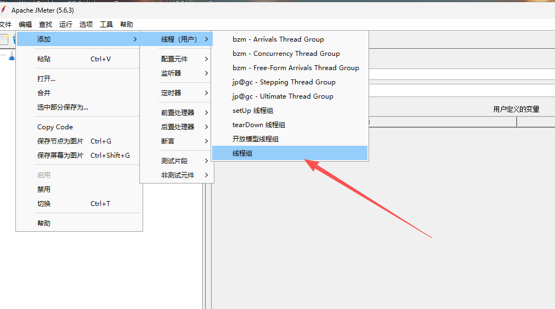The image size is (555, 309).
Task: Open the 帮助 menu in menu bar
Action: click(127, 25)
